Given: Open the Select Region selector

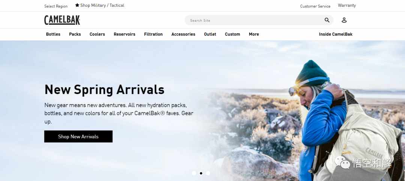Looking at the screenshot, I should [x=56, y=6].
